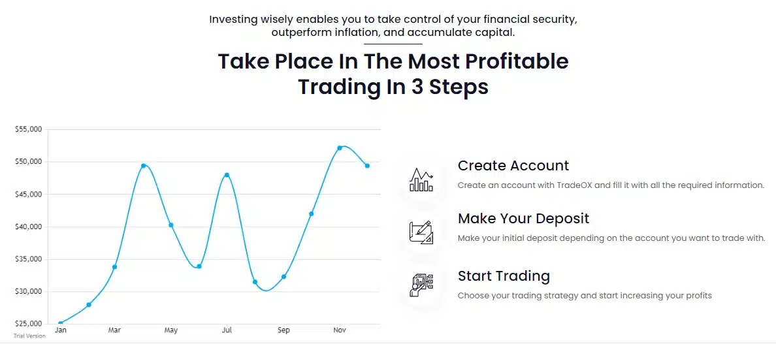Click the November peak data point
This screenshot has width=776, height=346.
[340, 148]
